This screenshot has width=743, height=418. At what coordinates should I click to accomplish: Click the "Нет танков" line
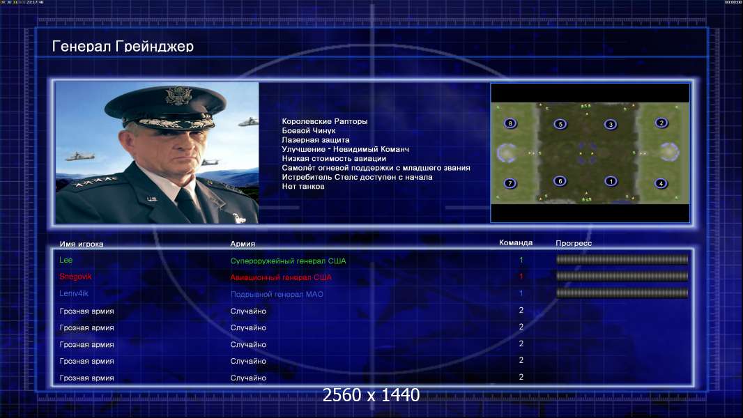coord(302,187)
